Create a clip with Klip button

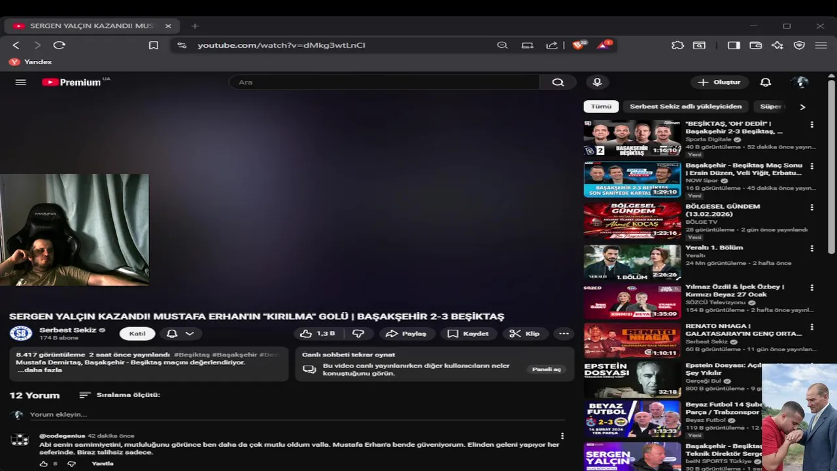click(524, 334)
